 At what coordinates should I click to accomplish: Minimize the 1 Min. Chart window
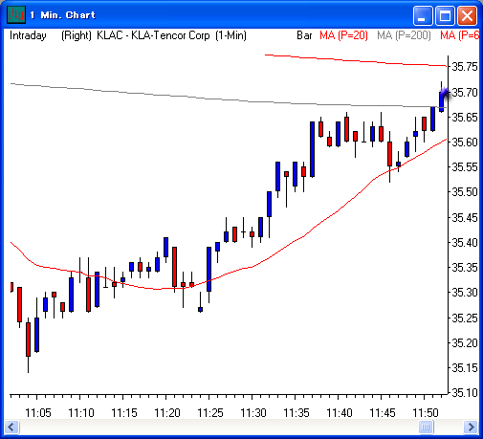click(x=423, y=15)
